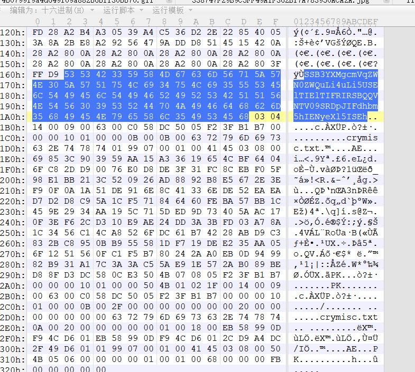Click the row address 160h
The width and height of the screenshot is (415, 372).
point(14,74)
